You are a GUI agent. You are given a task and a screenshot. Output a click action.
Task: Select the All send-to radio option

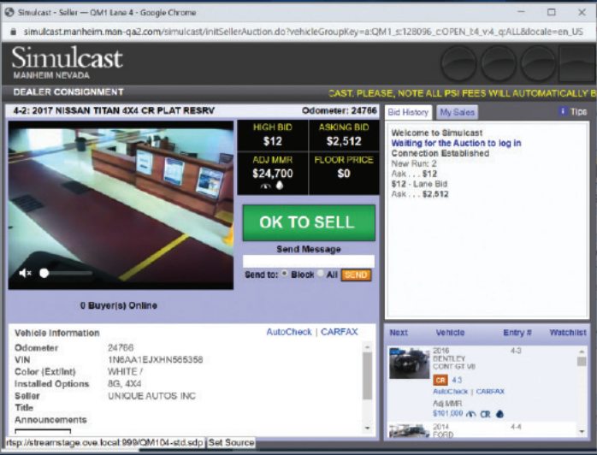[x=322, y=275]
